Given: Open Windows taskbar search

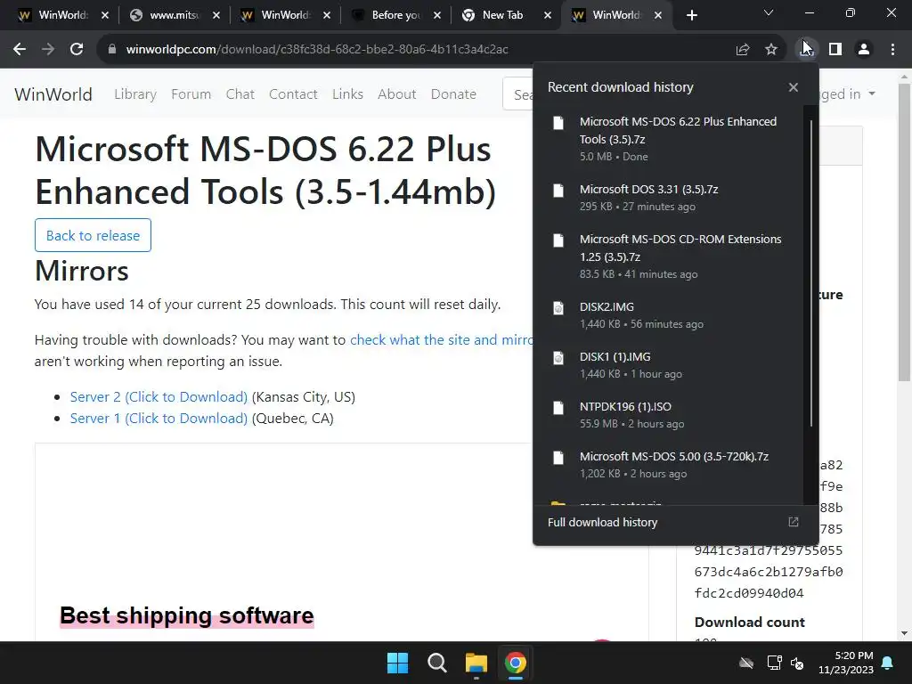Looking at the screenshot, I should (436, 663).
